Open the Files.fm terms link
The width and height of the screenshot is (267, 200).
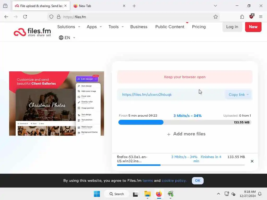[x=148, y=181]
